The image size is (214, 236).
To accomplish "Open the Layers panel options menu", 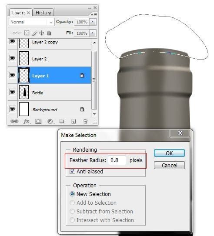I will pos(94,14).
